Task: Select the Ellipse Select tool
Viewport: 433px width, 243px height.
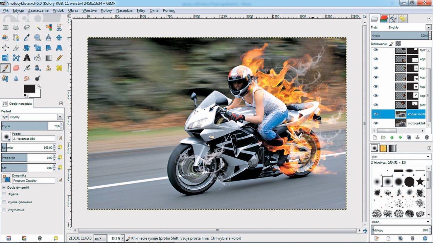Action: 16,28
